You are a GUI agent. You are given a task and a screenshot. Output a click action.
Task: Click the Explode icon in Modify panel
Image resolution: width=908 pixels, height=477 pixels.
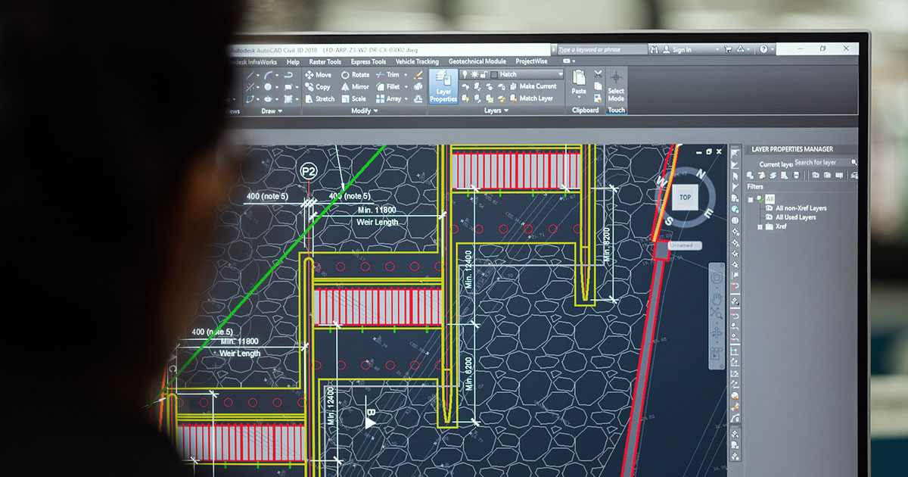418,87
